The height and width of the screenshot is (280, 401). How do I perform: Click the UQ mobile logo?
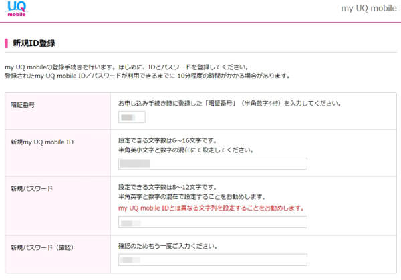tap(16, 9)
